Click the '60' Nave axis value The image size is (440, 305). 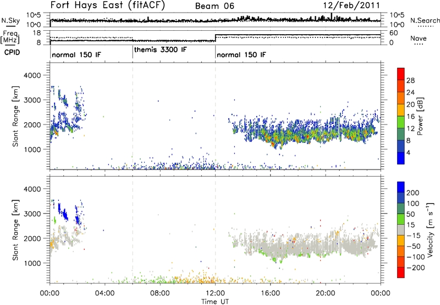coord(394,33)
